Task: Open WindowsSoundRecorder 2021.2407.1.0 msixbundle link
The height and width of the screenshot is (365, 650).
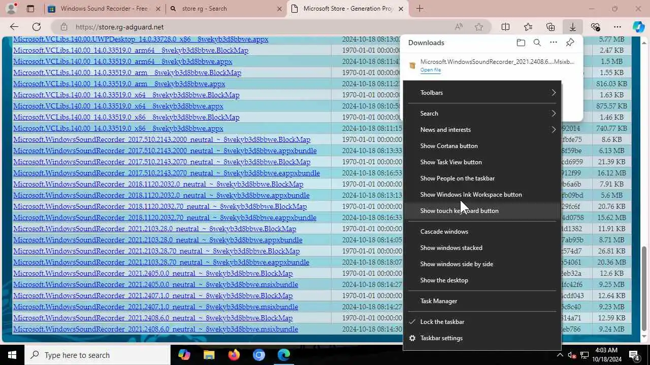Action: pyautogui.click(x=156, y=307)
